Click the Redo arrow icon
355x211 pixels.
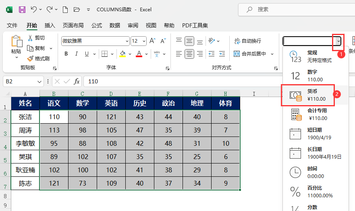click(x=50, y=10)
